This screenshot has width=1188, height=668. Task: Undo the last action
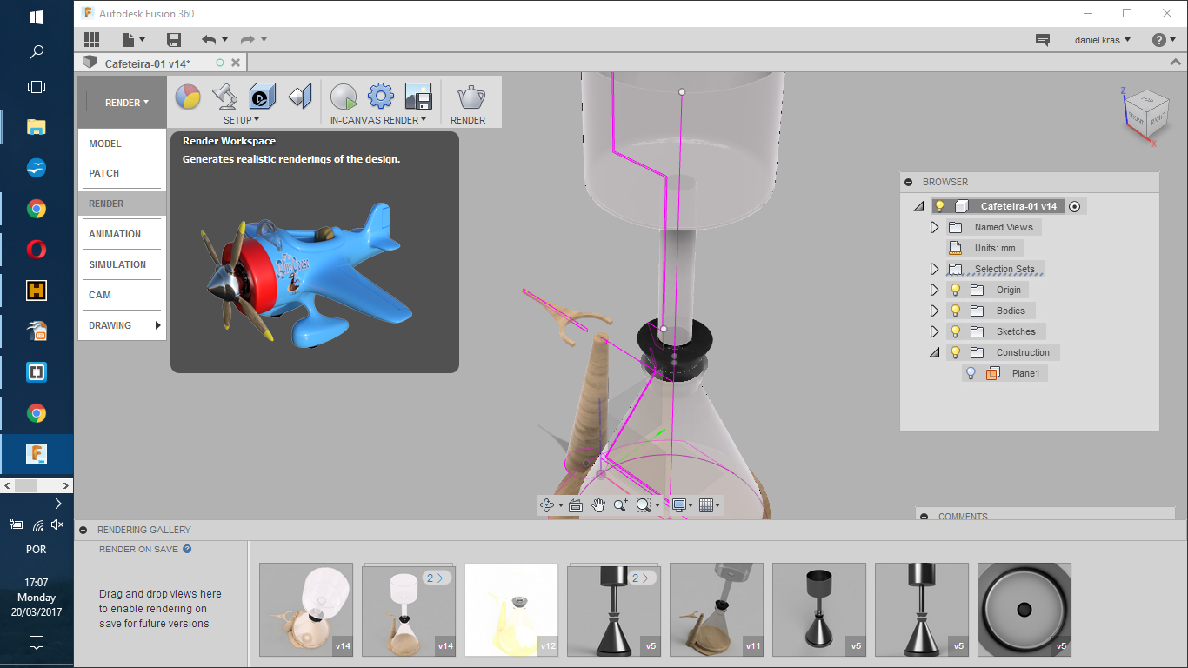pos(209,39)
